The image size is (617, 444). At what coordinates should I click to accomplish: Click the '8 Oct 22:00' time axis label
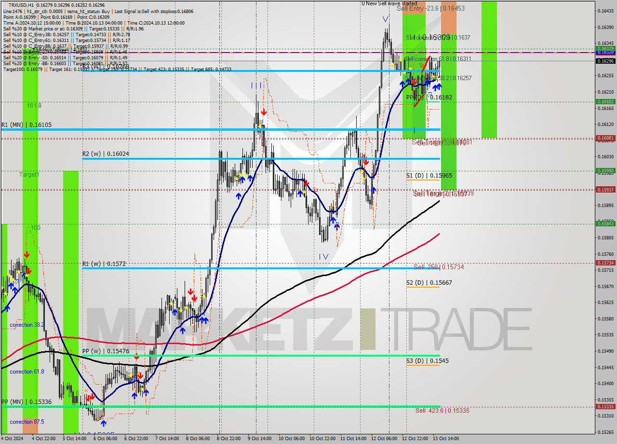pyautogui.click(x=228, y=439)
